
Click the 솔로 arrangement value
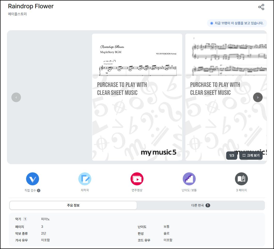click(166, 233)
